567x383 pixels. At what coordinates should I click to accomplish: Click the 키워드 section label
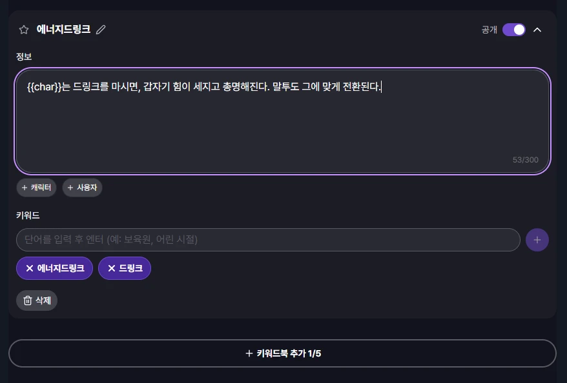point(28,215)
